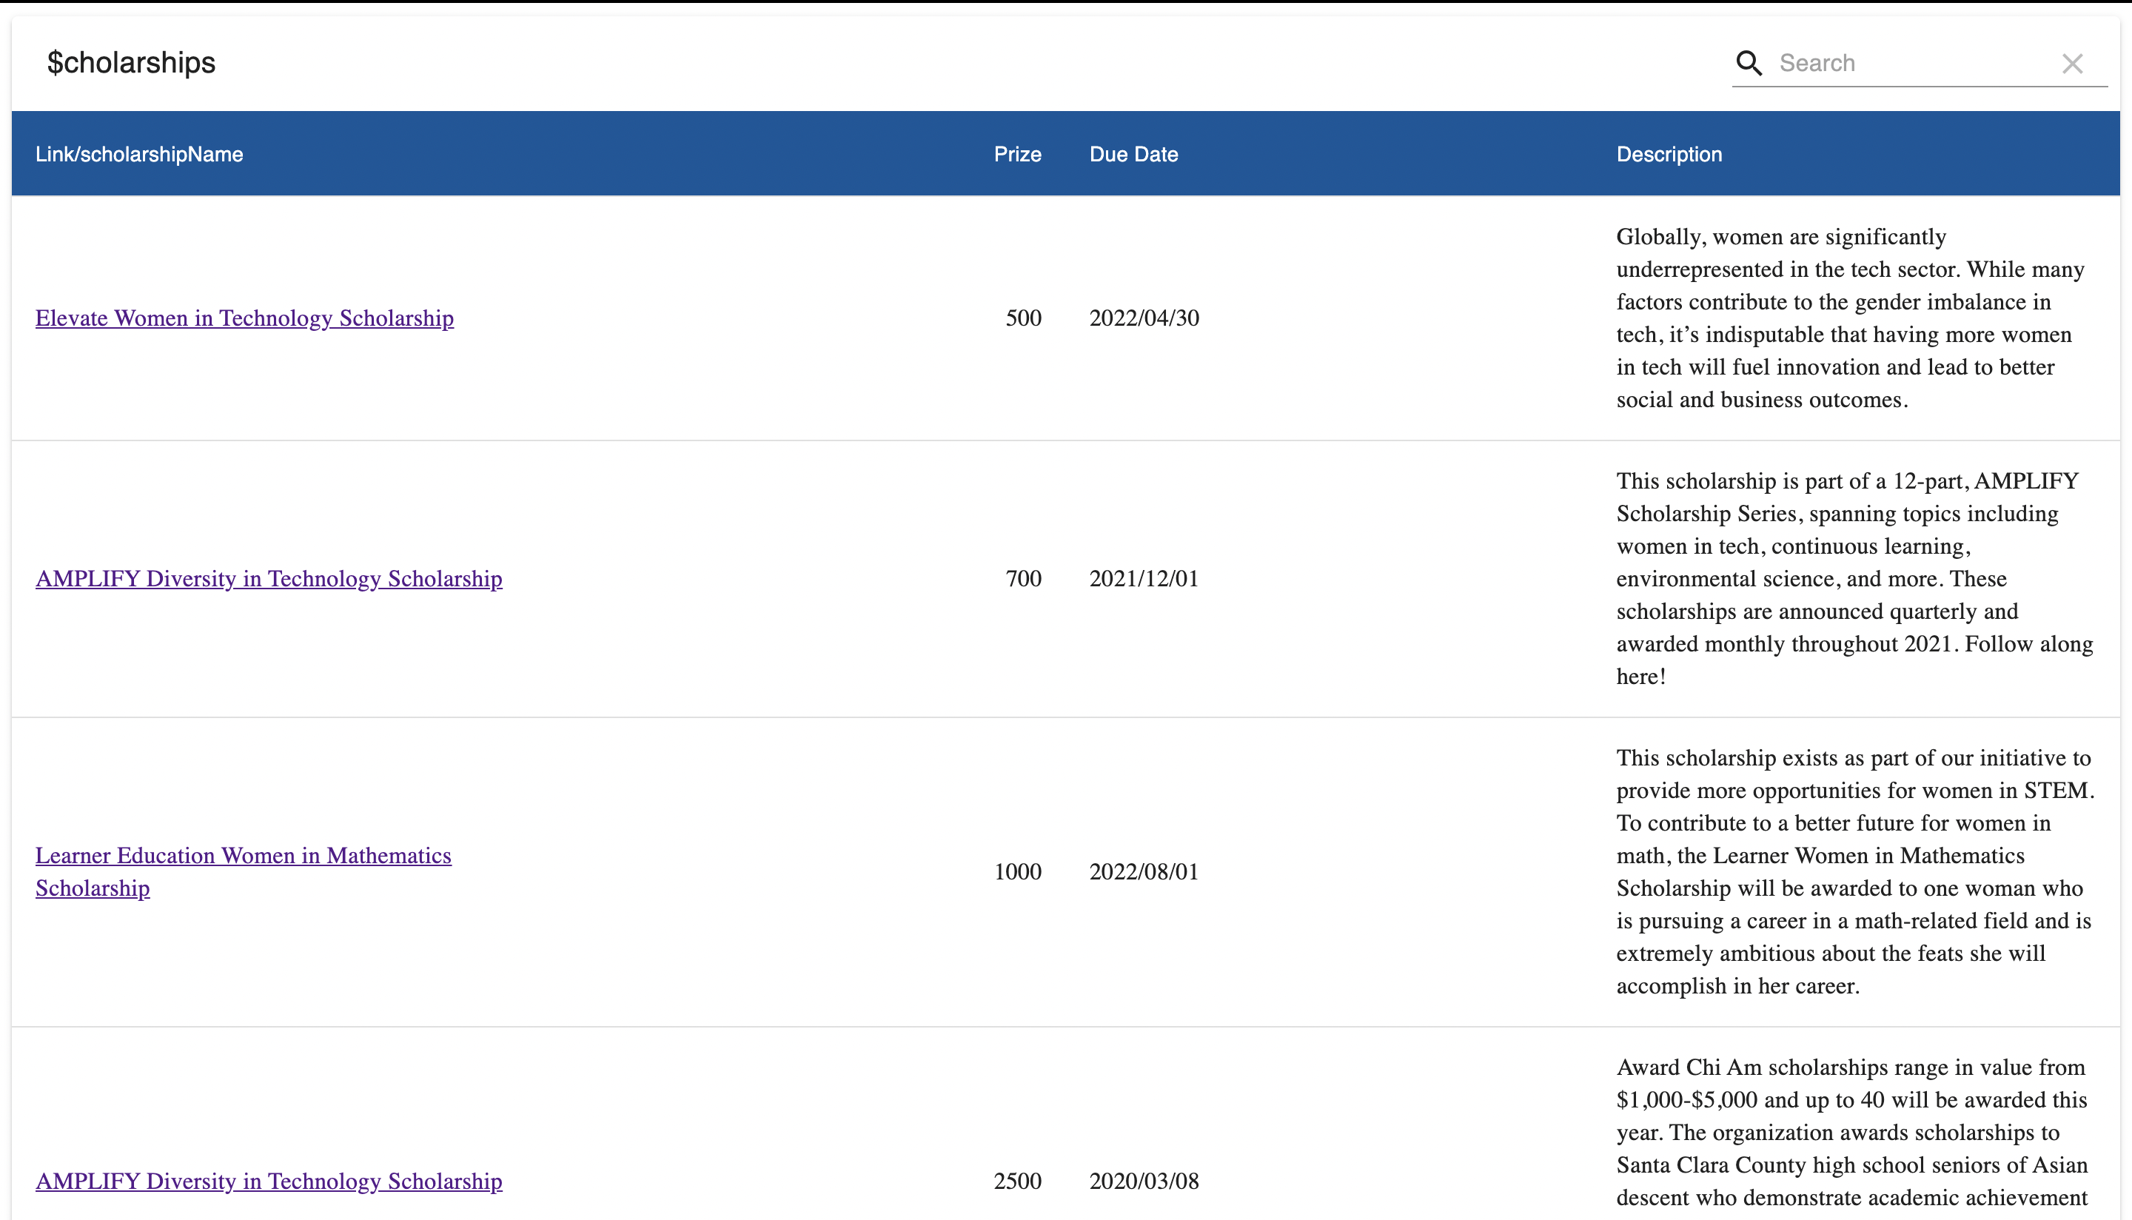Sort by Due Date column header
The height and width of the screenshot is (1220, 2132).
[x=1133, y=154]
